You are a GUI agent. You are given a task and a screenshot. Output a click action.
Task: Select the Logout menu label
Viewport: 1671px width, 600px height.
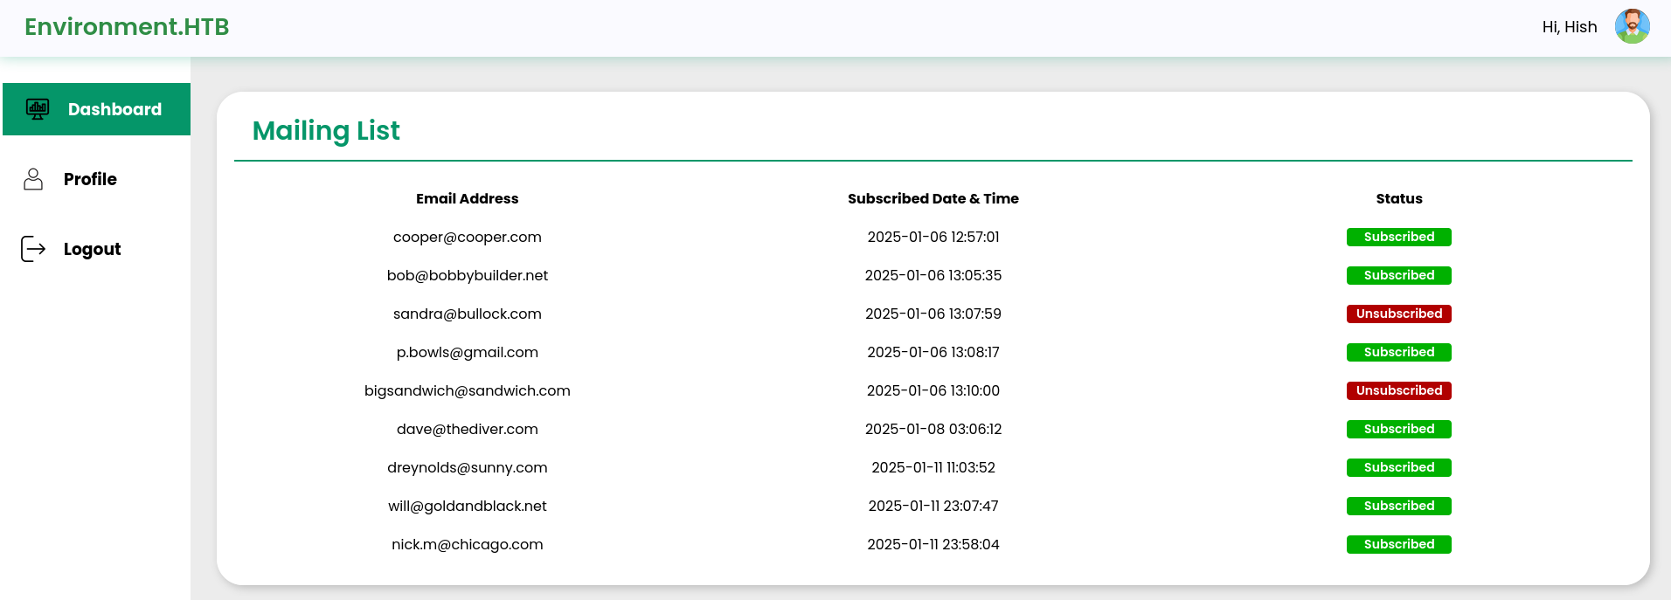click(92, 249)
